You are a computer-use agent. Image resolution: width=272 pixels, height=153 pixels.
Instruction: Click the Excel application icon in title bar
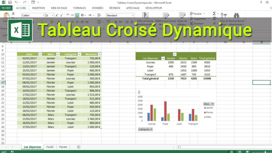coord(4,2)
